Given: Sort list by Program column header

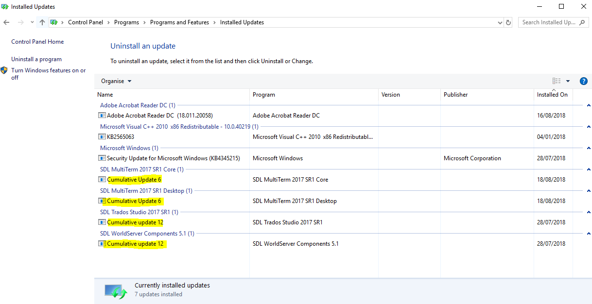Looking at the screenshot, I should point(314,95).
